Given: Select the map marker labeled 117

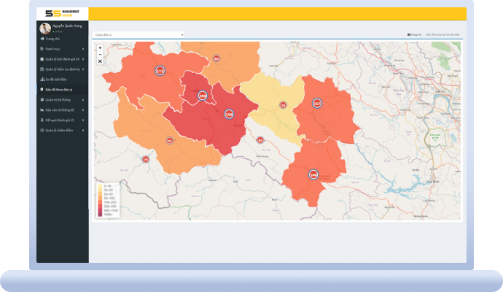Looking at the screenshot, I should [x=317, y=104].
